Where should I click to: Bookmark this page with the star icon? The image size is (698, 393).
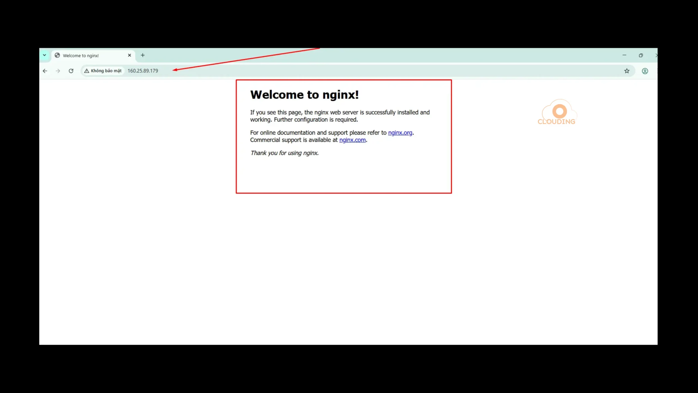click(x=627, y=71)
